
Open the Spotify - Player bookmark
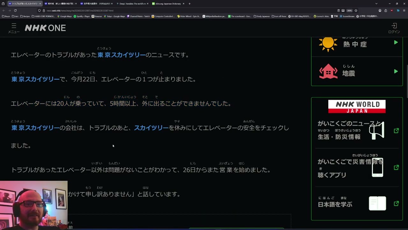pos(82,16)
